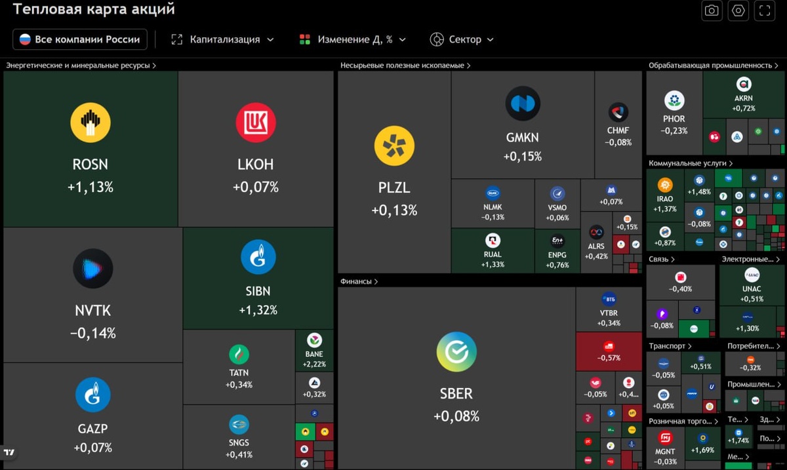Click the ALRS Alrosa tile
The height and width of the screenshot is (470, 787).
(x=596, y=243)
